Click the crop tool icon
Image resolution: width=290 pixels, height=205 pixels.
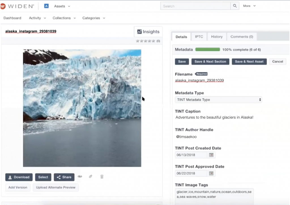90,176
